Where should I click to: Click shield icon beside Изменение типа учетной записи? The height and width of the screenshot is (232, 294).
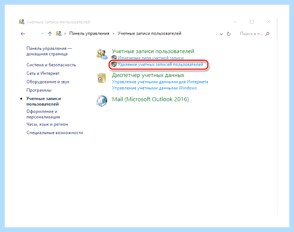pyautogui.click(x=114, y=57)
